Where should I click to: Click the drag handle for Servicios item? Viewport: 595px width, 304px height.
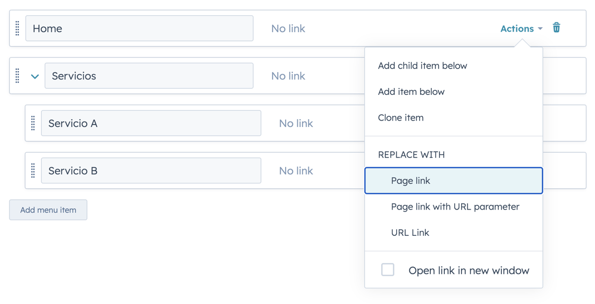pyautogui.click(x=17, y=76)
